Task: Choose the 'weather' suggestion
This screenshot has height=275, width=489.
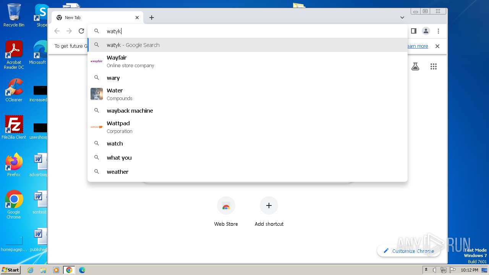Action: tap(248, 172)
